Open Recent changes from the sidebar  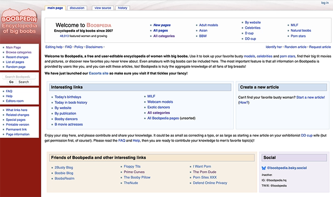[17, 57]
